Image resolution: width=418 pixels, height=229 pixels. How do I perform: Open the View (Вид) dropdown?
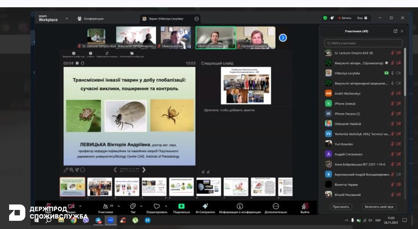(361, 18)
